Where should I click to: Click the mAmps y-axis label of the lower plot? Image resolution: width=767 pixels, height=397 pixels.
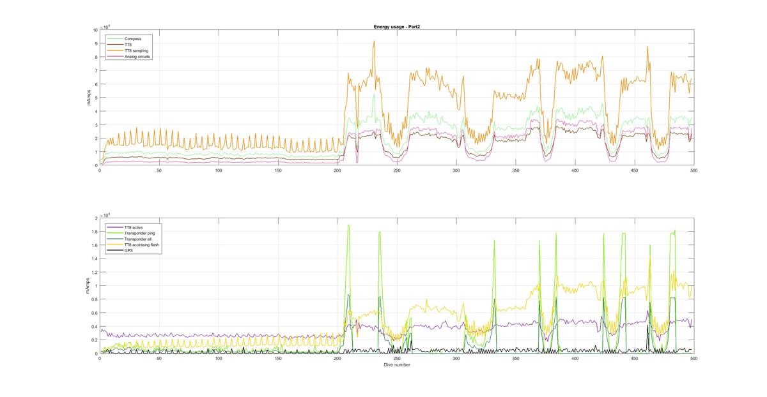click(x=86, y=286)
